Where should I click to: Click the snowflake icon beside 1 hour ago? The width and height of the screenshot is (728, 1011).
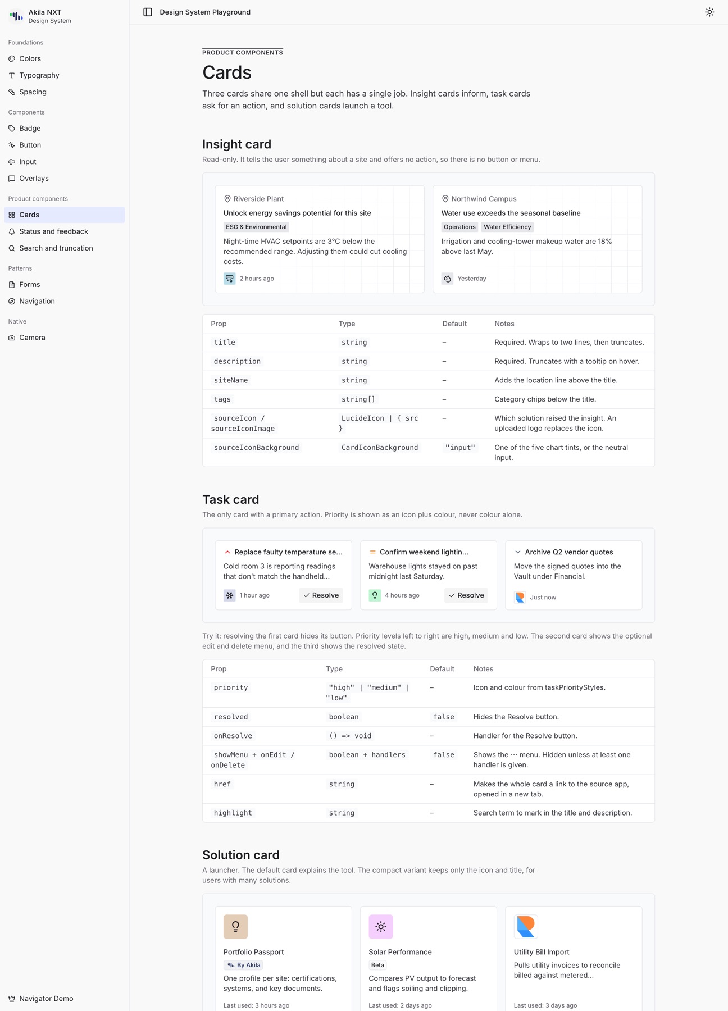[x=230, y=595]
